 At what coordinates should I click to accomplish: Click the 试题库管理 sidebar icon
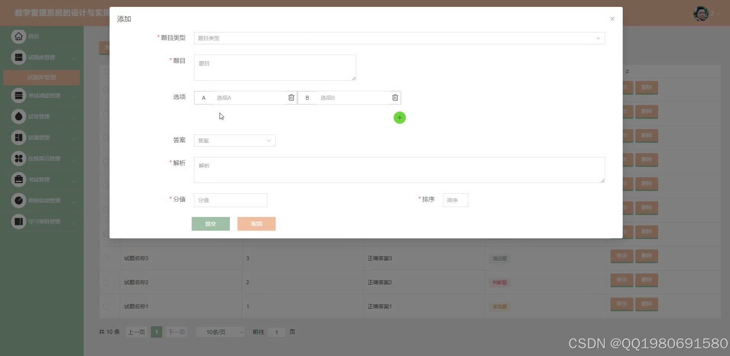[x=18, y=57]
